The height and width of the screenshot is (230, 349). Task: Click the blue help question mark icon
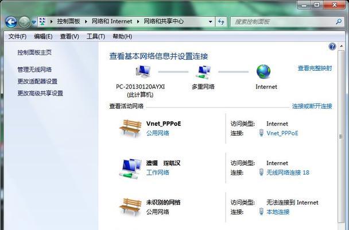[x=332, y=47]
